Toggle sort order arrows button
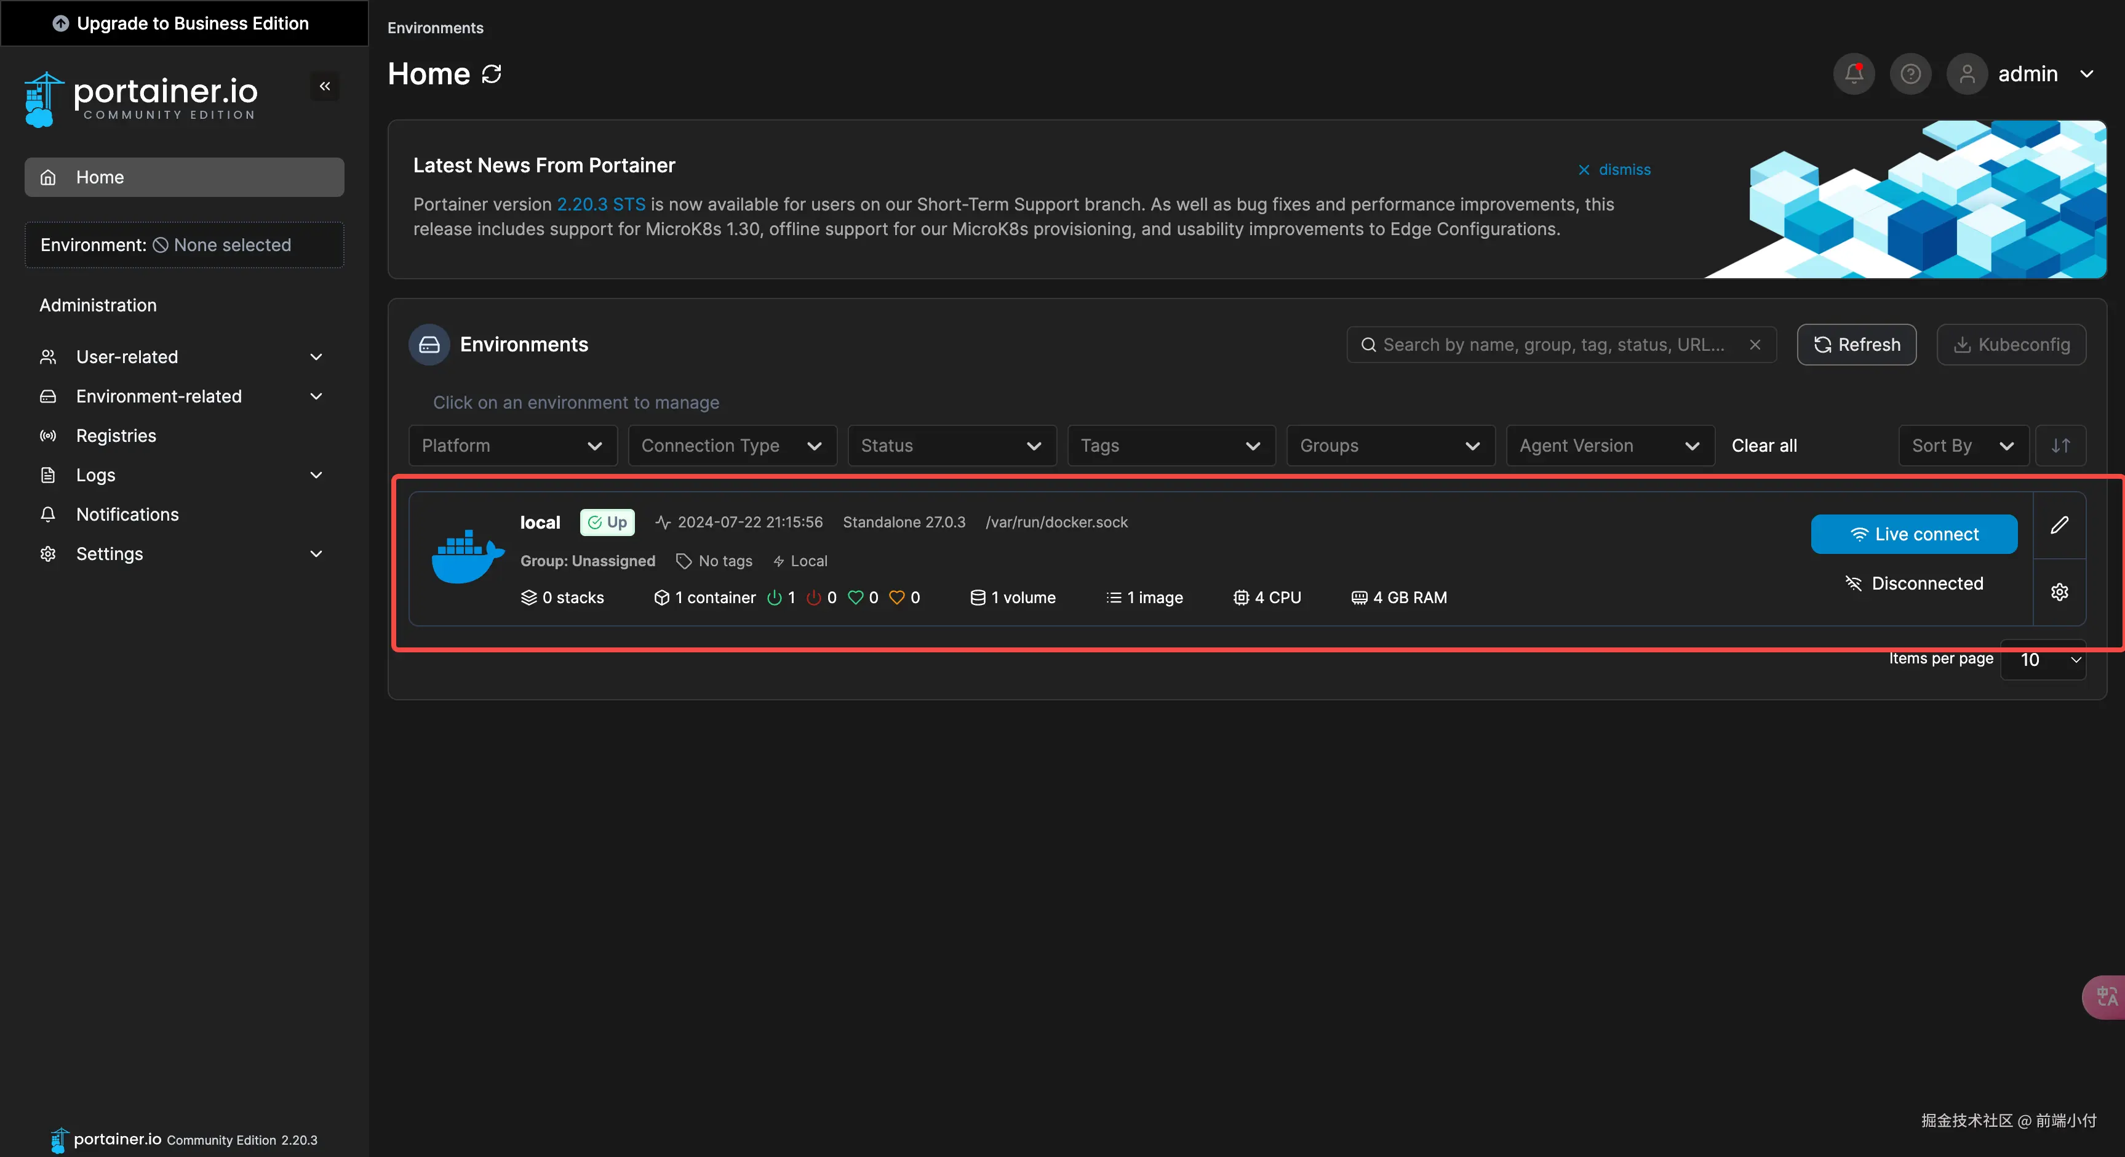The height and width of the screenshot is (1157, 2125). point(2060,446)
